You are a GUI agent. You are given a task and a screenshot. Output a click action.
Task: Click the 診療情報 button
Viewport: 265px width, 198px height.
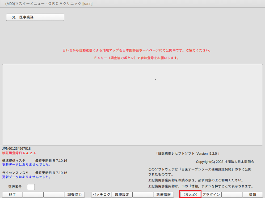pos(163,195)
